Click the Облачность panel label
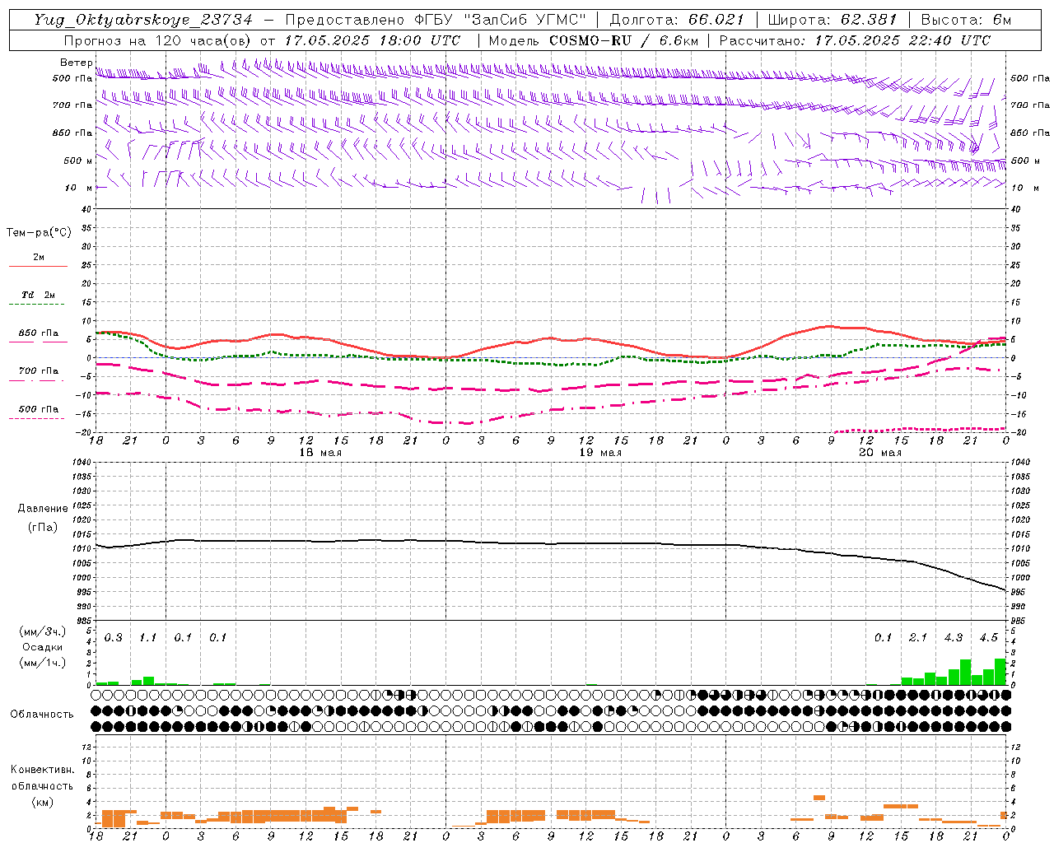Image resolution: width=1054 pixels, height=843 pixels. pyautogui.click(x=42, y=715)
